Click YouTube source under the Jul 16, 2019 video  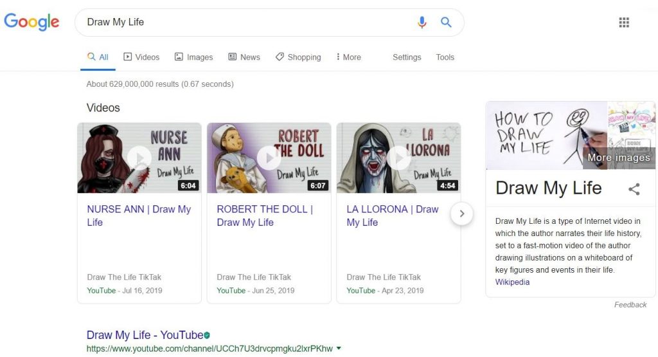pos(101,291)
